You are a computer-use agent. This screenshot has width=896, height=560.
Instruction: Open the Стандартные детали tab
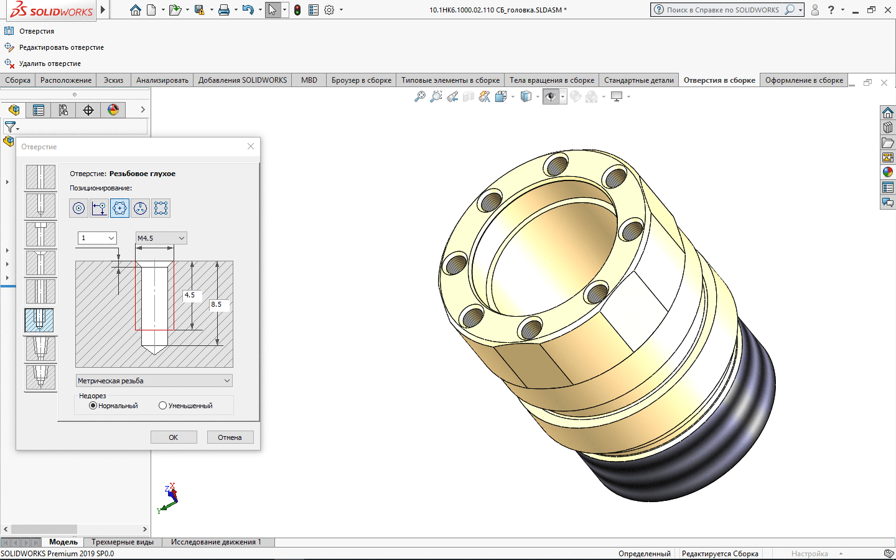point(638,80)
